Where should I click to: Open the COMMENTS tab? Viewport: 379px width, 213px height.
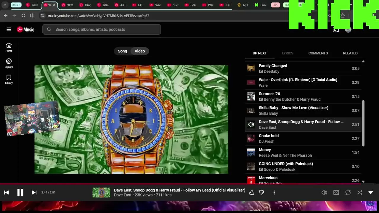click(318, 53)
